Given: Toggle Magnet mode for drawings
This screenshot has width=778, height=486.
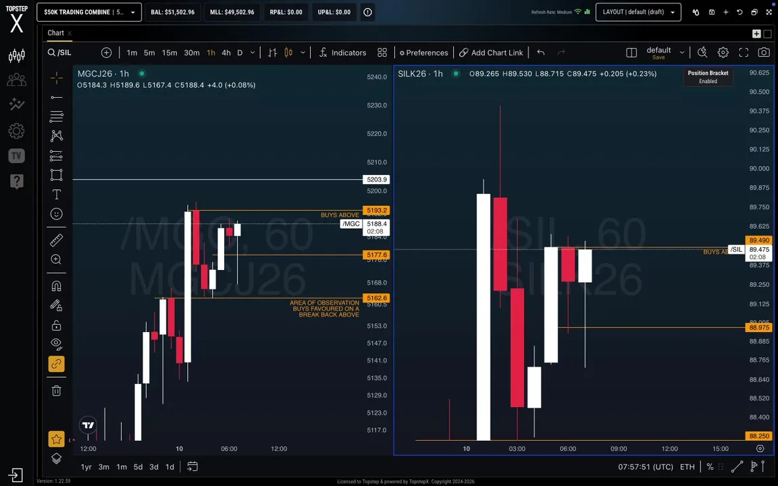Looking at the screenshot, I should [x=57, y=286].
